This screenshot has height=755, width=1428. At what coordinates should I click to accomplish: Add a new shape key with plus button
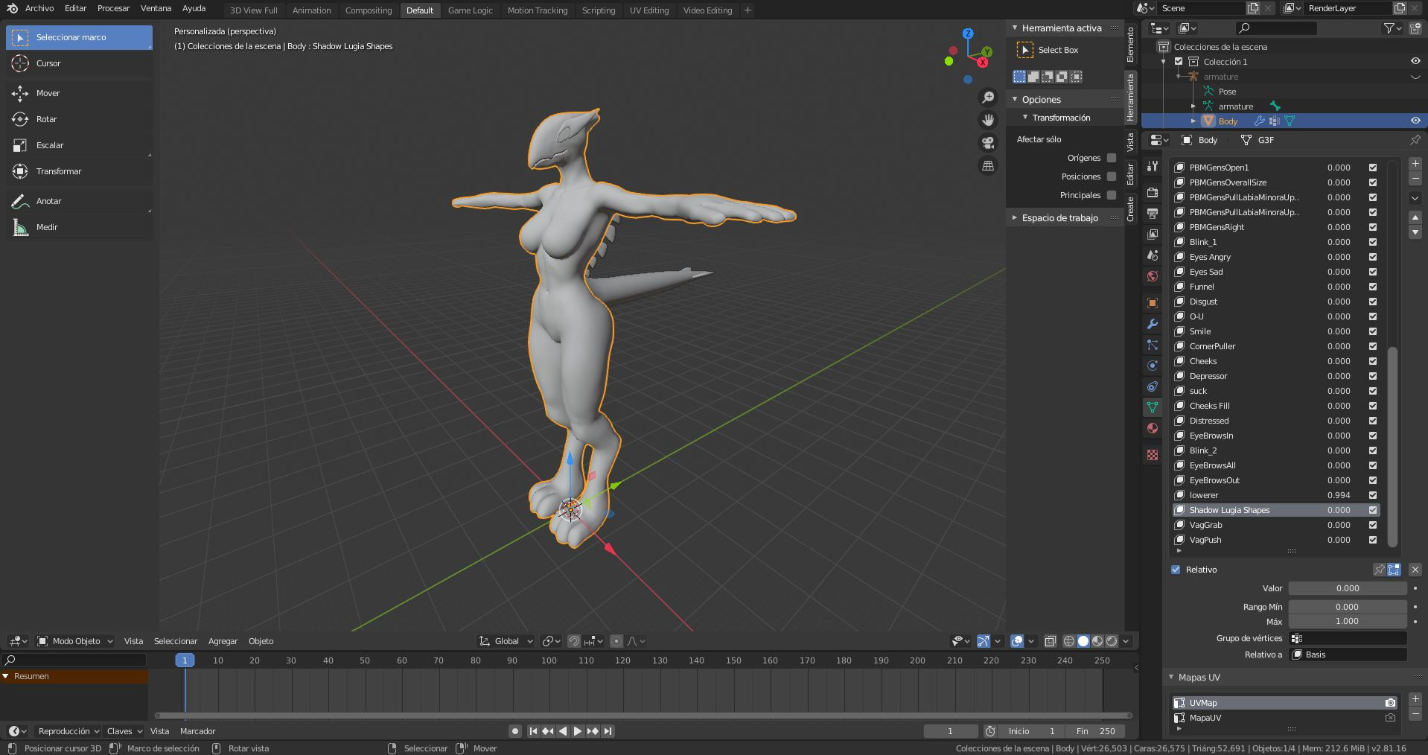click(1415, 164)
